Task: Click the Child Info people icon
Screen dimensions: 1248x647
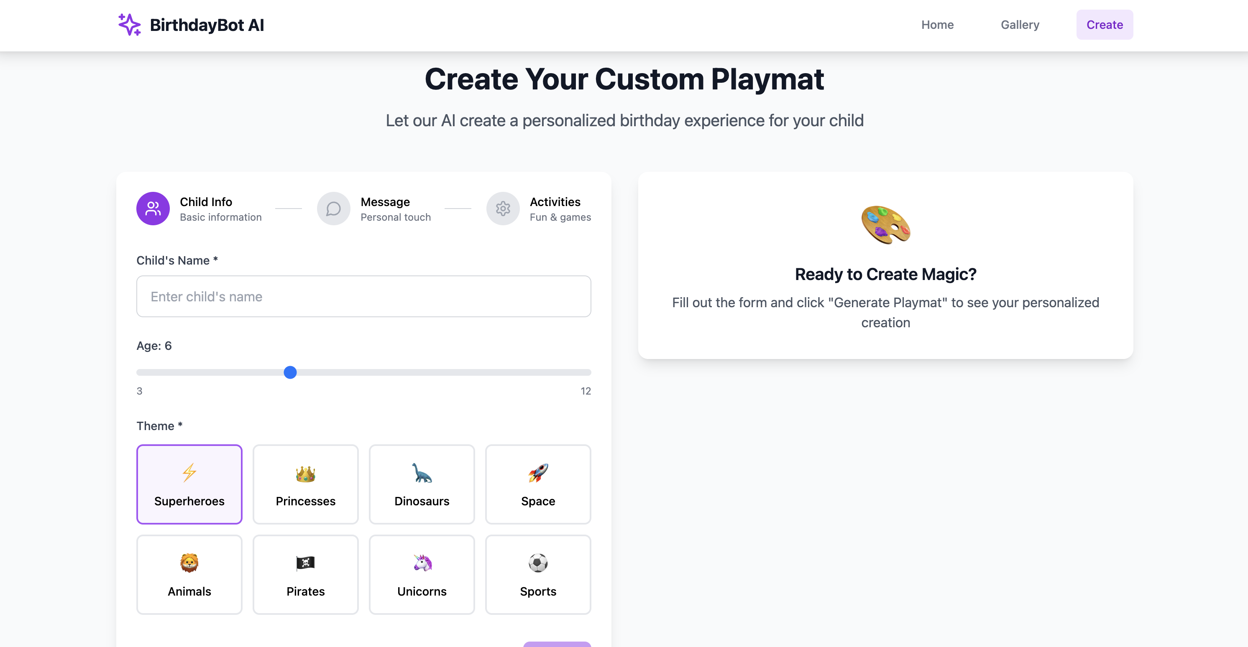Action: 153,209
